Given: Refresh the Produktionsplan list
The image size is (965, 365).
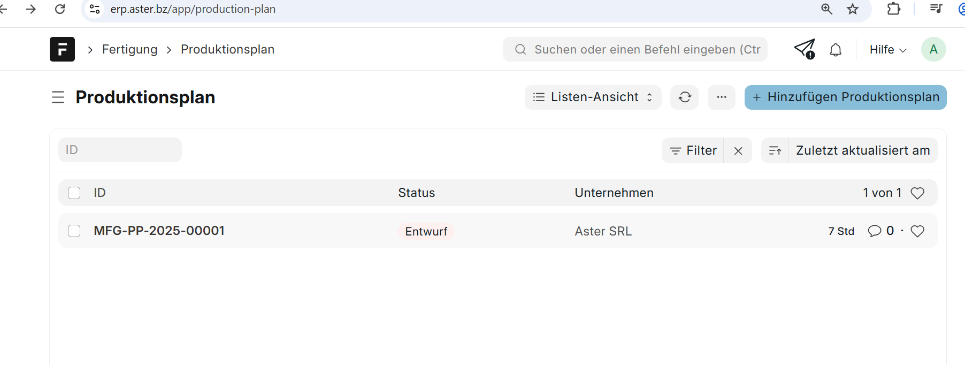Looking at the screenshot, I should (x=685, y=97).
